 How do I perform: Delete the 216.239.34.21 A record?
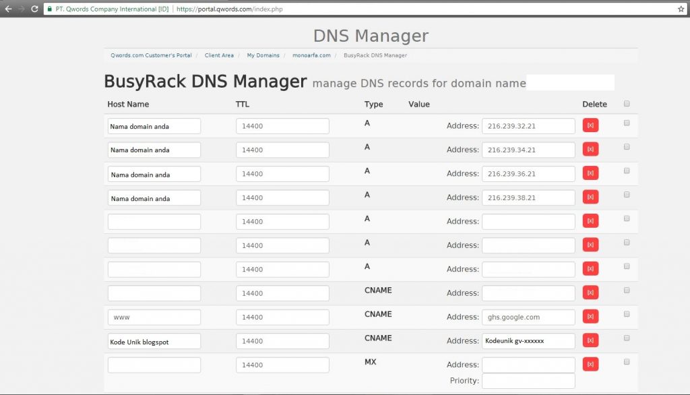click(x=590, y=150)
